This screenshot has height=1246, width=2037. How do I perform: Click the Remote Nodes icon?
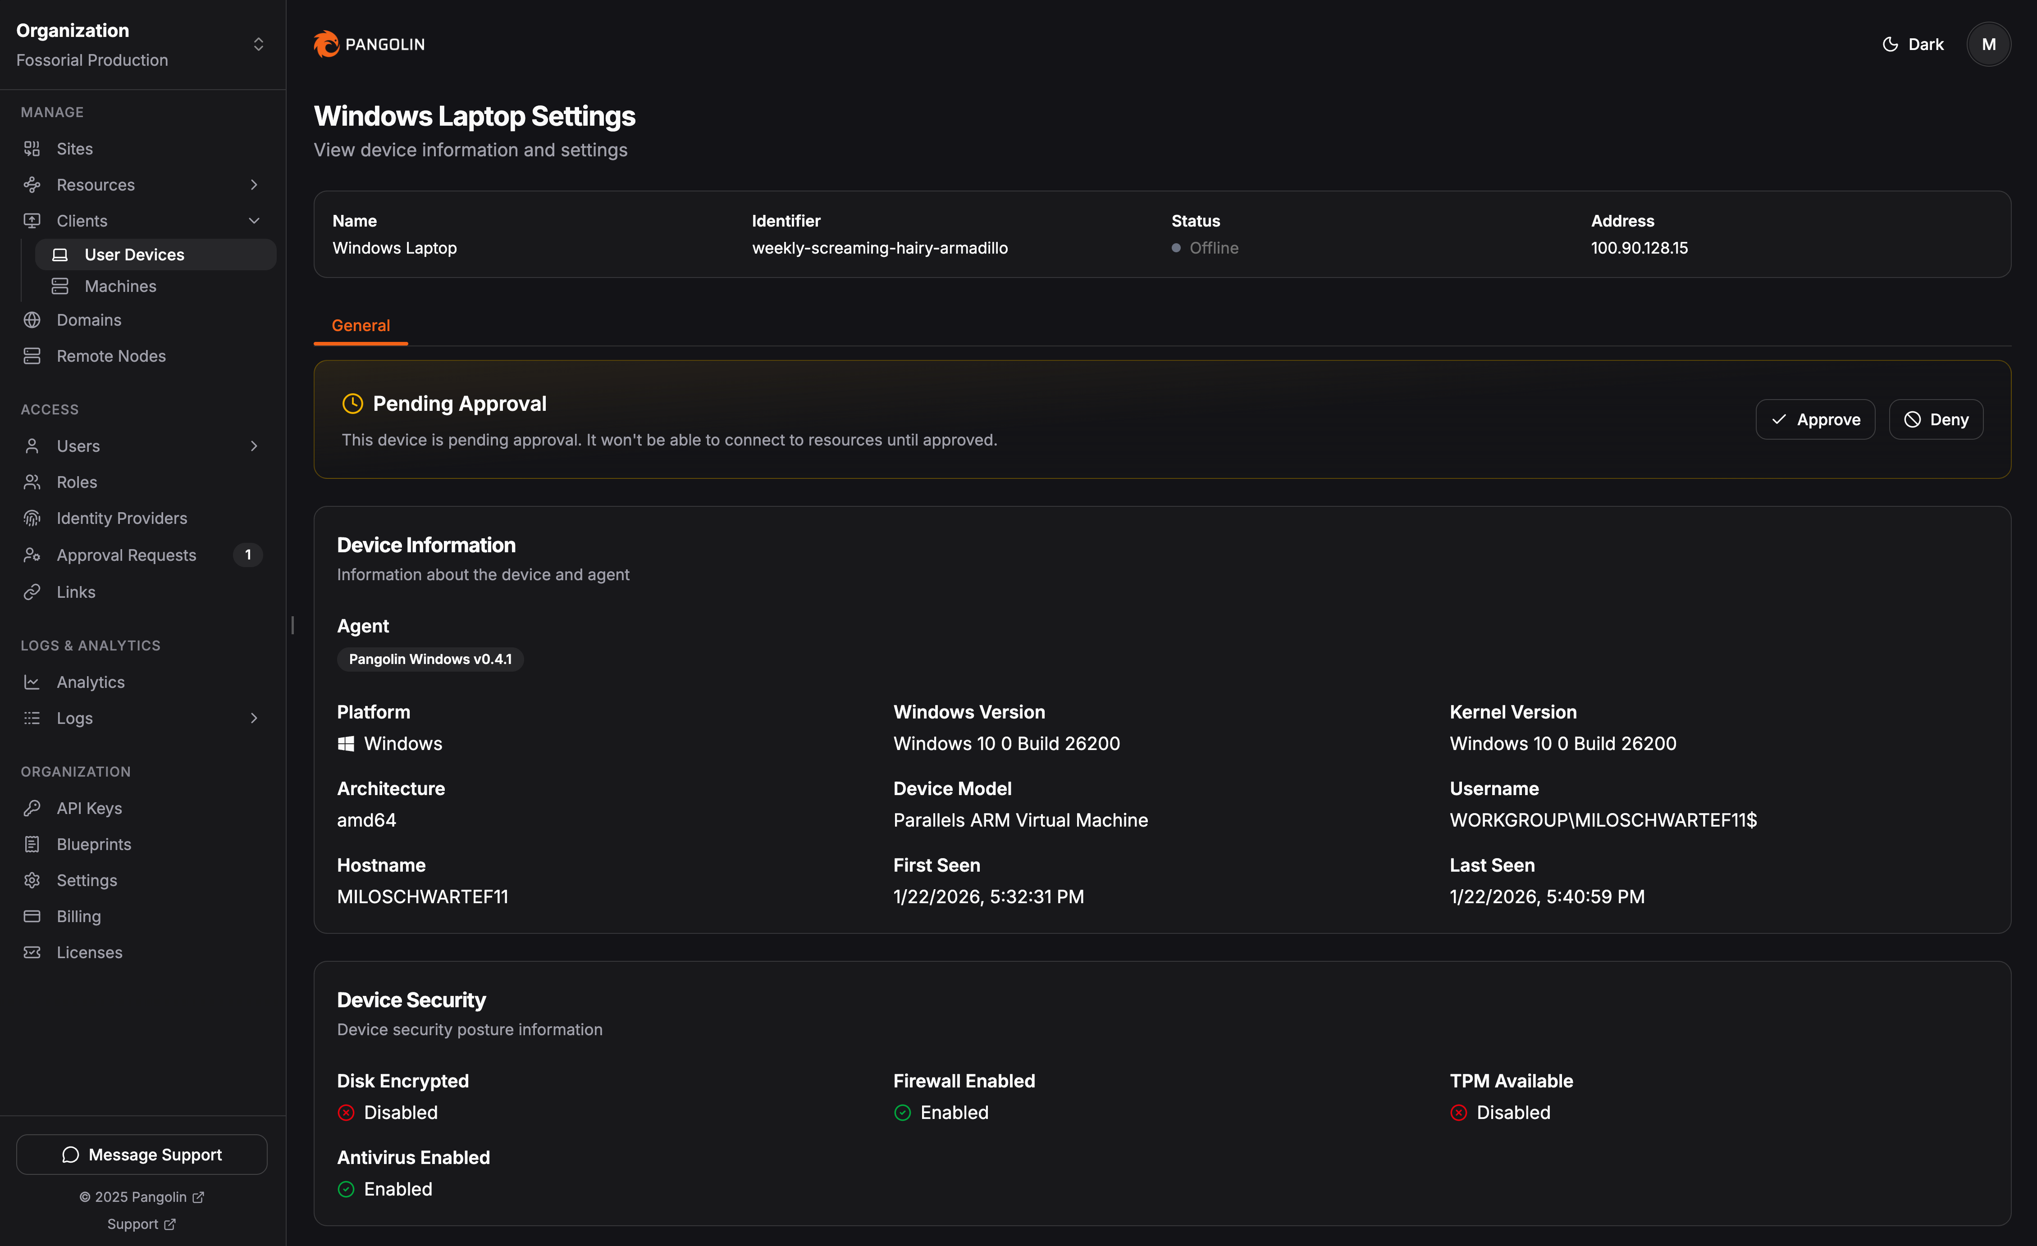click(32, 355)
